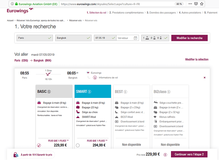This screenshot has height=160, width=219.
Task: Click the SMART-Meal icon
Action: 78,117
